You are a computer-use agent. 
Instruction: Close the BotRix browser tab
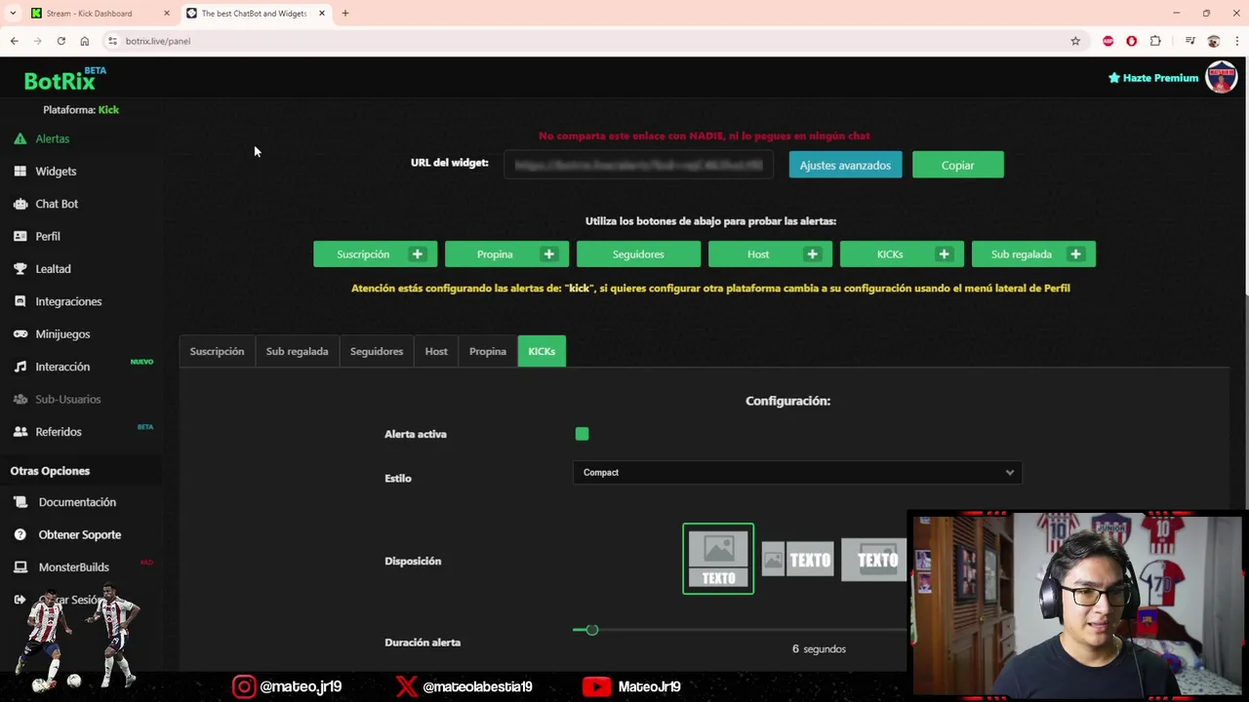(x=321, y=14)
